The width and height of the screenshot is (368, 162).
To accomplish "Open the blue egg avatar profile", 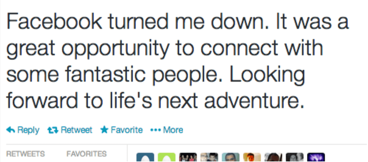I will pyautogui.click(x=145, y=158).
